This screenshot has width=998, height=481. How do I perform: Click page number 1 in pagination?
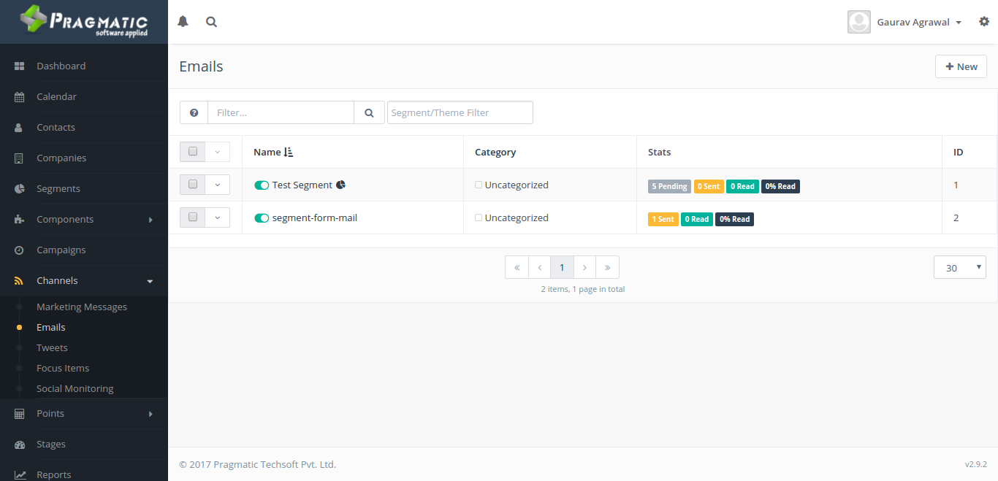tap(562, 267)
